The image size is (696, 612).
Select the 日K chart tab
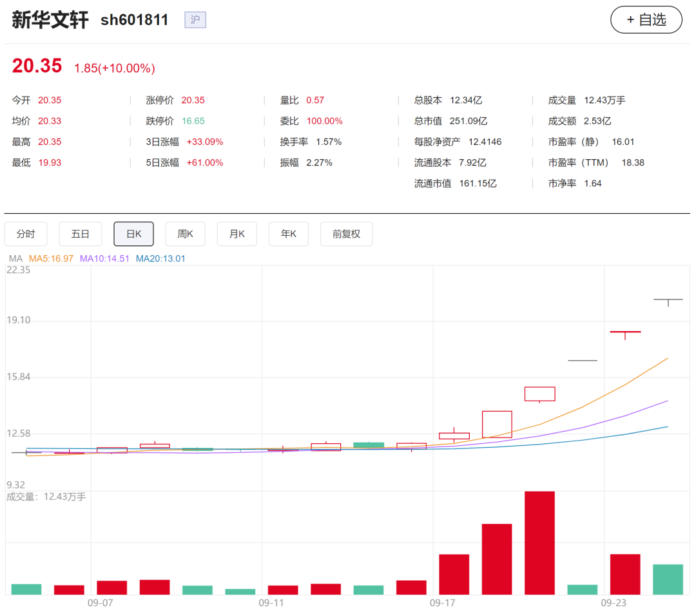(133, 234)
